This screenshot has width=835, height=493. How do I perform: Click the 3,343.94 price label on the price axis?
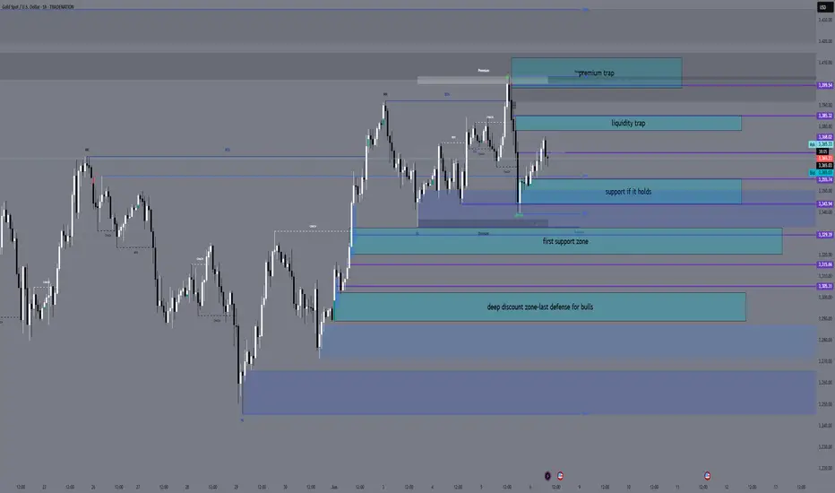(x=825, y=203)
